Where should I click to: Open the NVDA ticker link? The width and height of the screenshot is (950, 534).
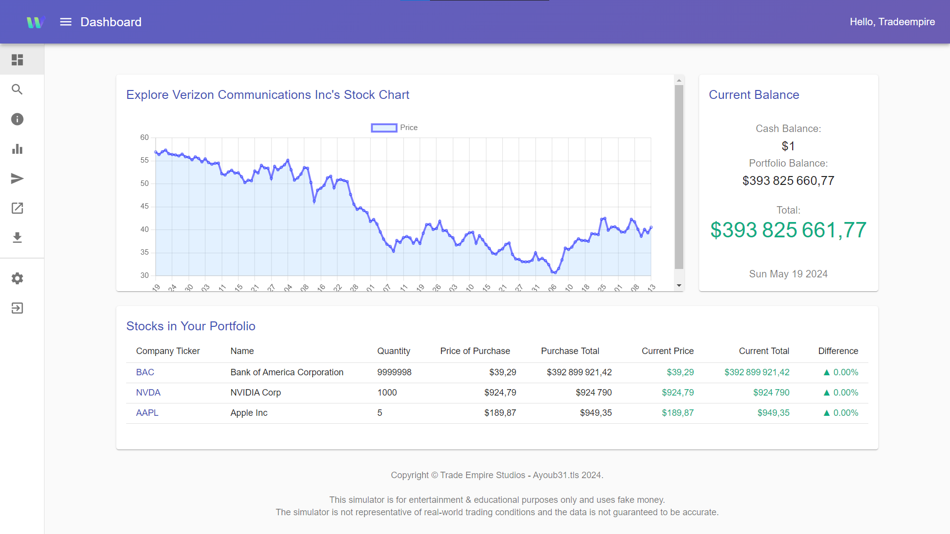[x=148, y=393]
